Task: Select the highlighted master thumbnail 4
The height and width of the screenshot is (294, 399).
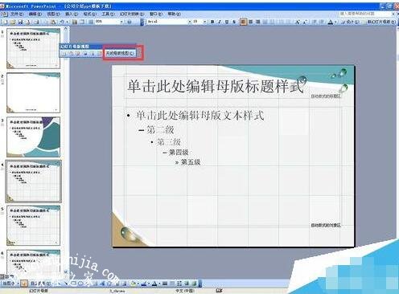Action: 33,182
